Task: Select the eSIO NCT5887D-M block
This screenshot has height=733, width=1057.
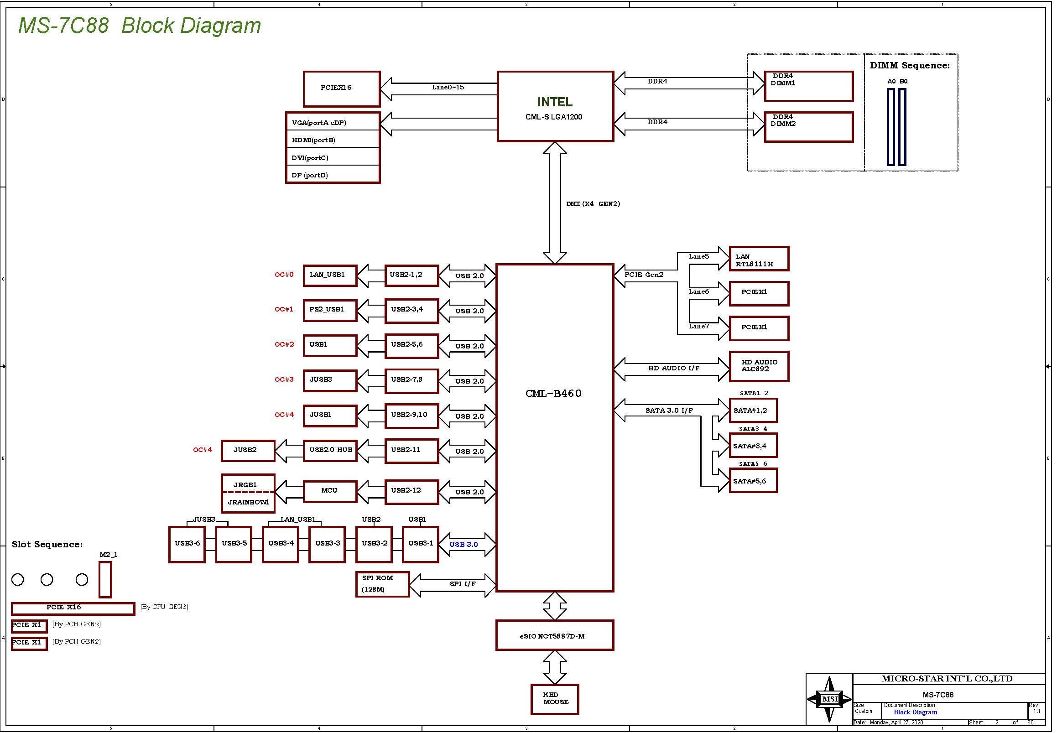Action: pyautogui.click(x=554, y=635)
